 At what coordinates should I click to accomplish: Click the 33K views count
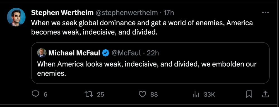(210, 94)
